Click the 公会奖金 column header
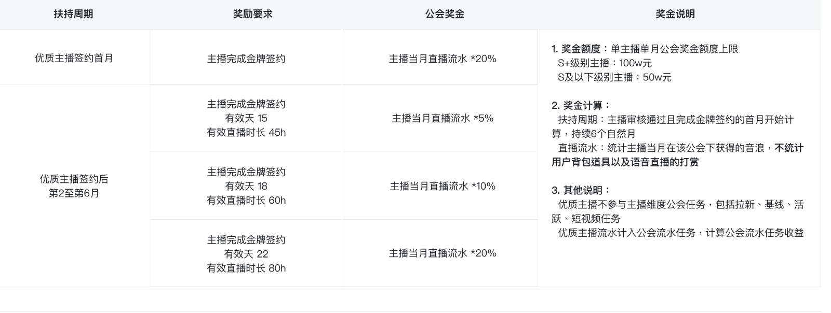The image size is (831, 313). point(444,14)
